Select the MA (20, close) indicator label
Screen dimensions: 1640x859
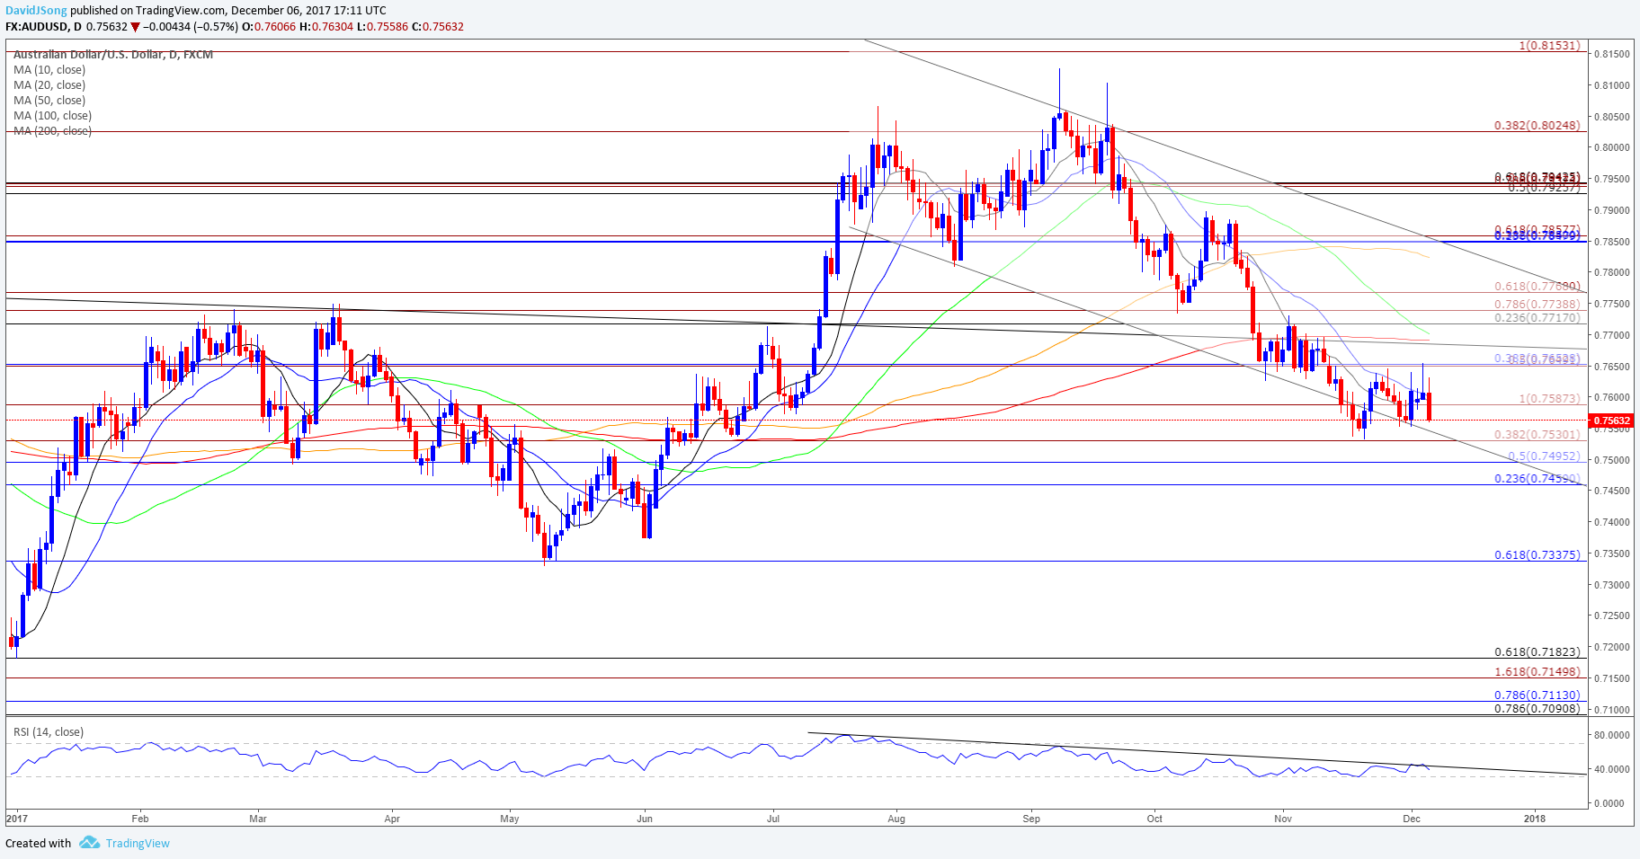pos(49,85)
